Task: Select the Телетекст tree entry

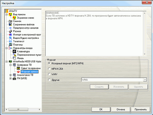Action: coord(19,41)
